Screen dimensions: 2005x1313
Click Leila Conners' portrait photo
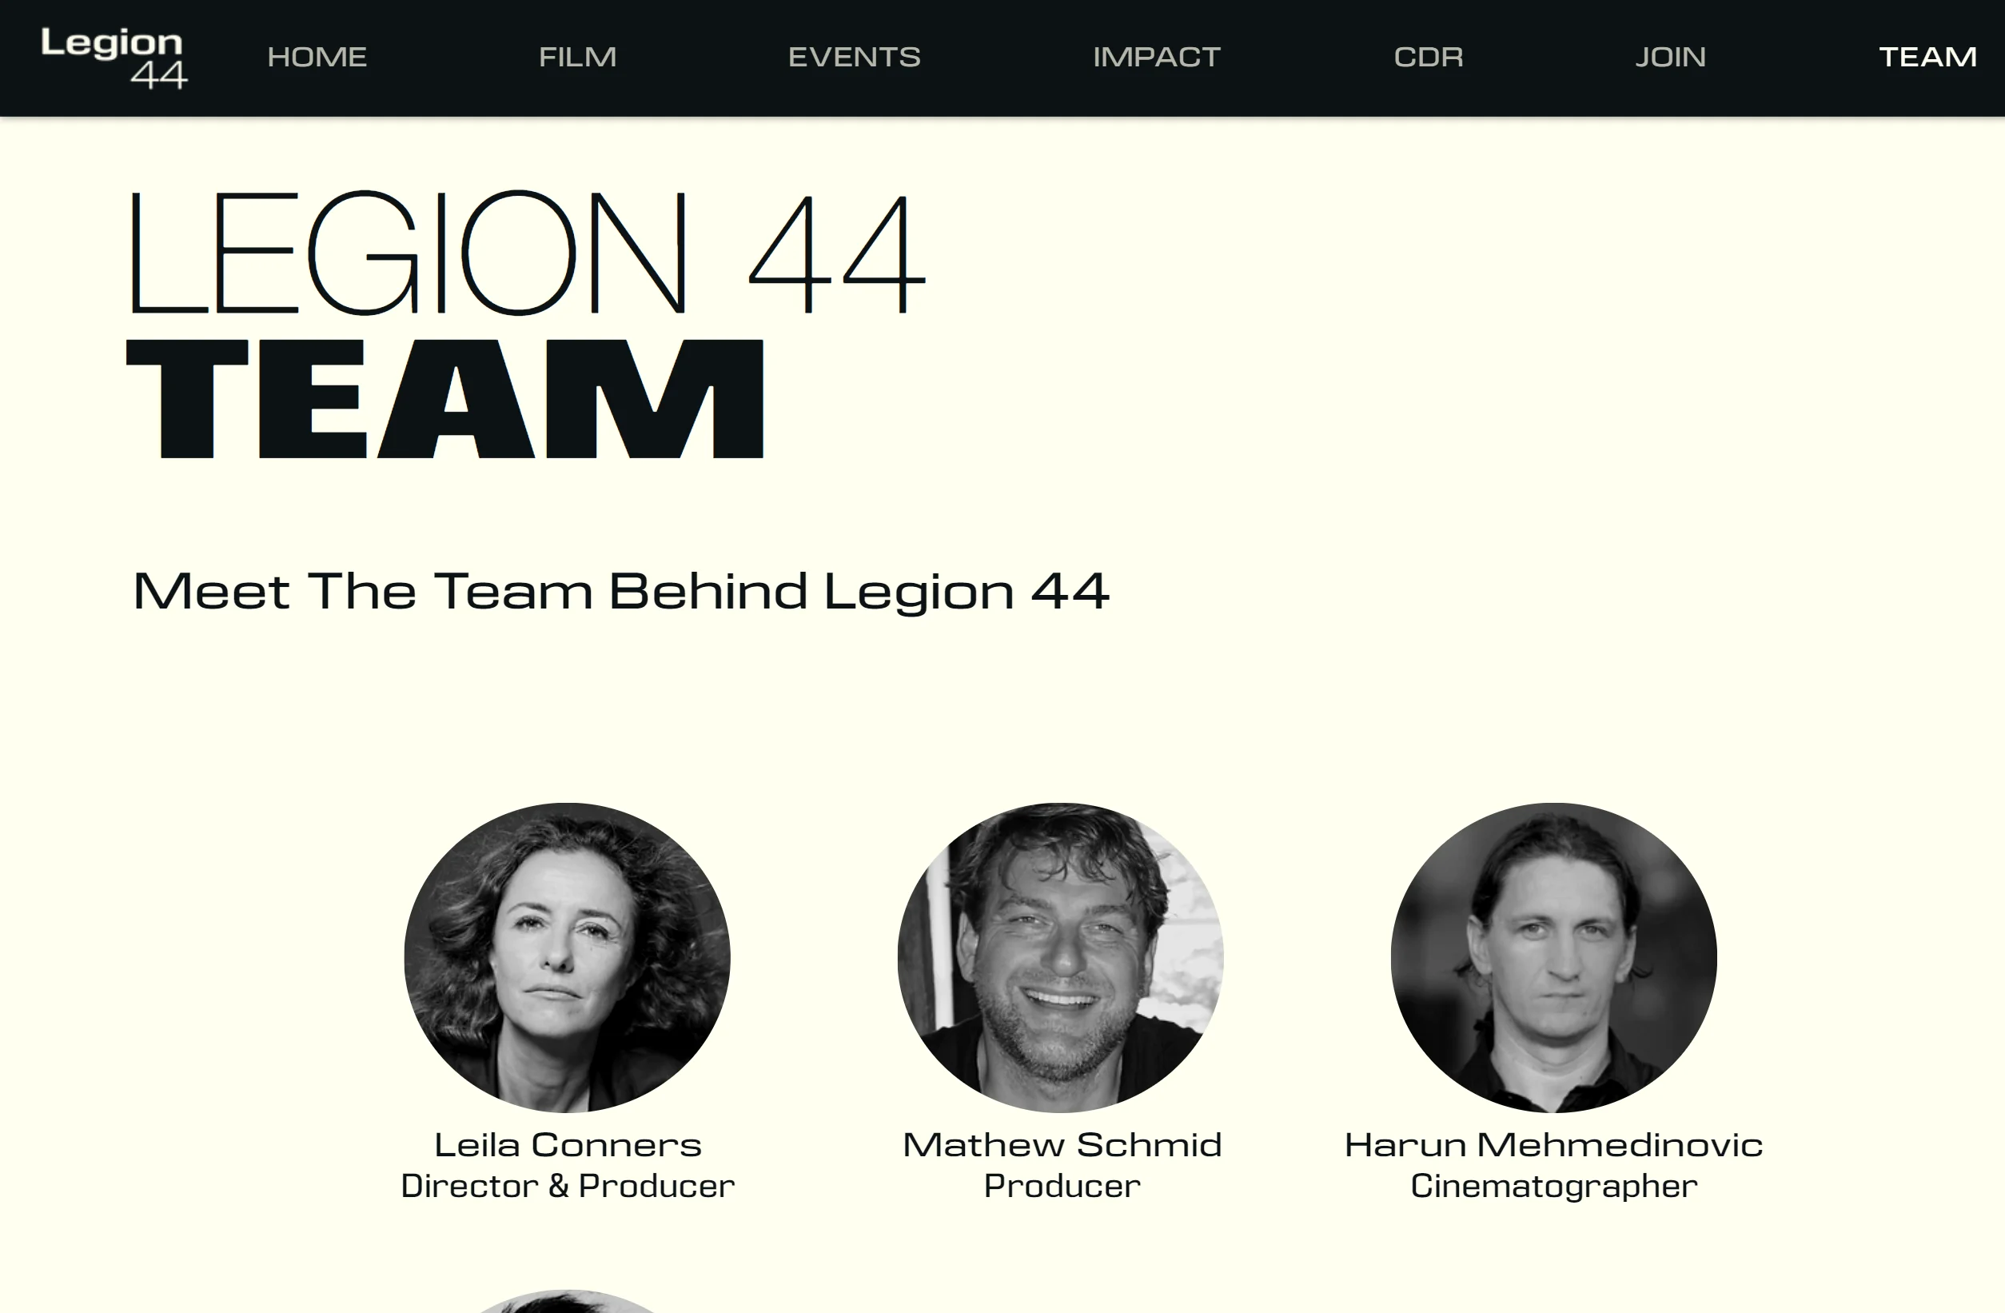click(567, 957)
